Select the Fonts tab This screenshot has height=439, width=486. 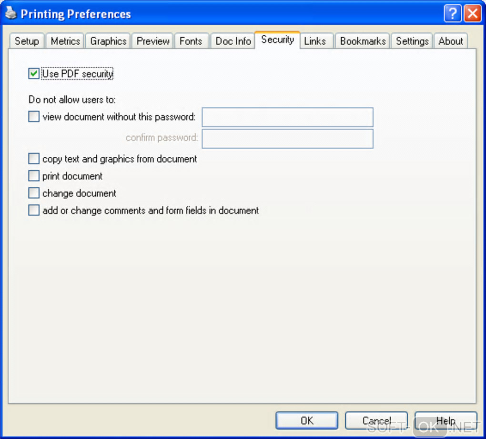click(191, 41)
